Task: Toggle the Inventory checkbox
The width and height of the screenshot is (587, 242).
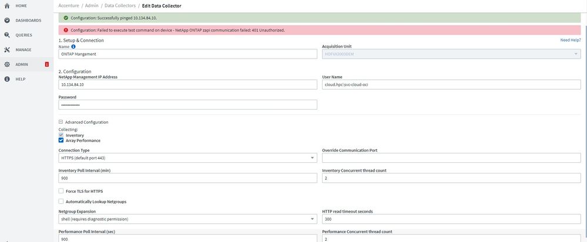Action: [61, 135]
